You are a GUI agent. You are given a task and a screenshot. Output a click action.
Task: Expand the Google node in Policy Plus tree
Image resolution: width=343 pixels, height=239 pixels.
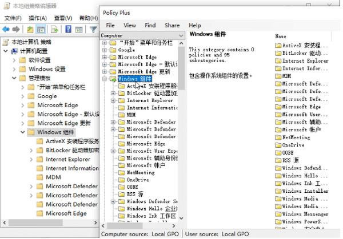coord(105,50)
